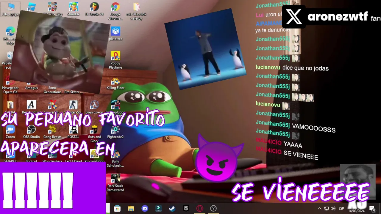This screenshot has width=381, height=214.
Task: Open the notification center icon
Action: coord(372,208)
